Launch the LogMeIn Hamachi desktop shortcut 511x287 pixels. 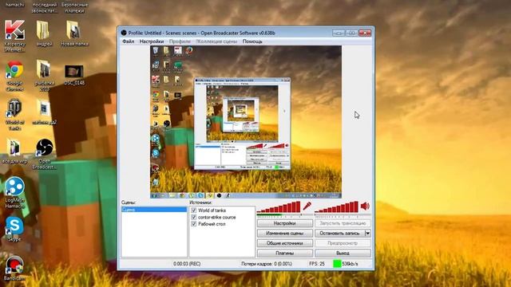tap(14, 193)
